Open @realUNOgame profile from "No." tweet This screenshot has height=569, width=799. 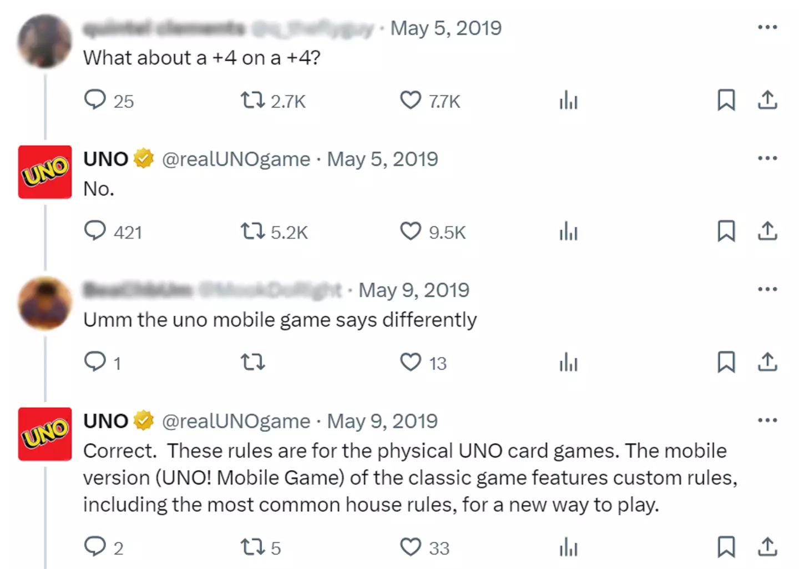click(x=236, y=159)
